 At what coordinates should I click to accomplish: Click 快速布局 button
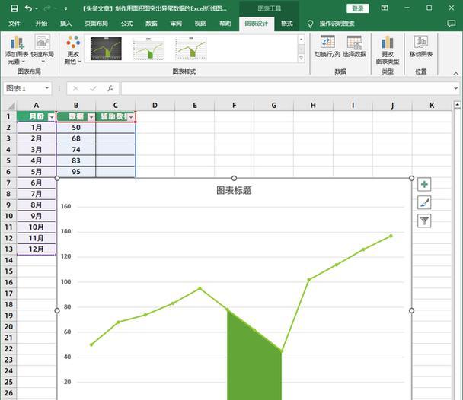tap(43, 49)
